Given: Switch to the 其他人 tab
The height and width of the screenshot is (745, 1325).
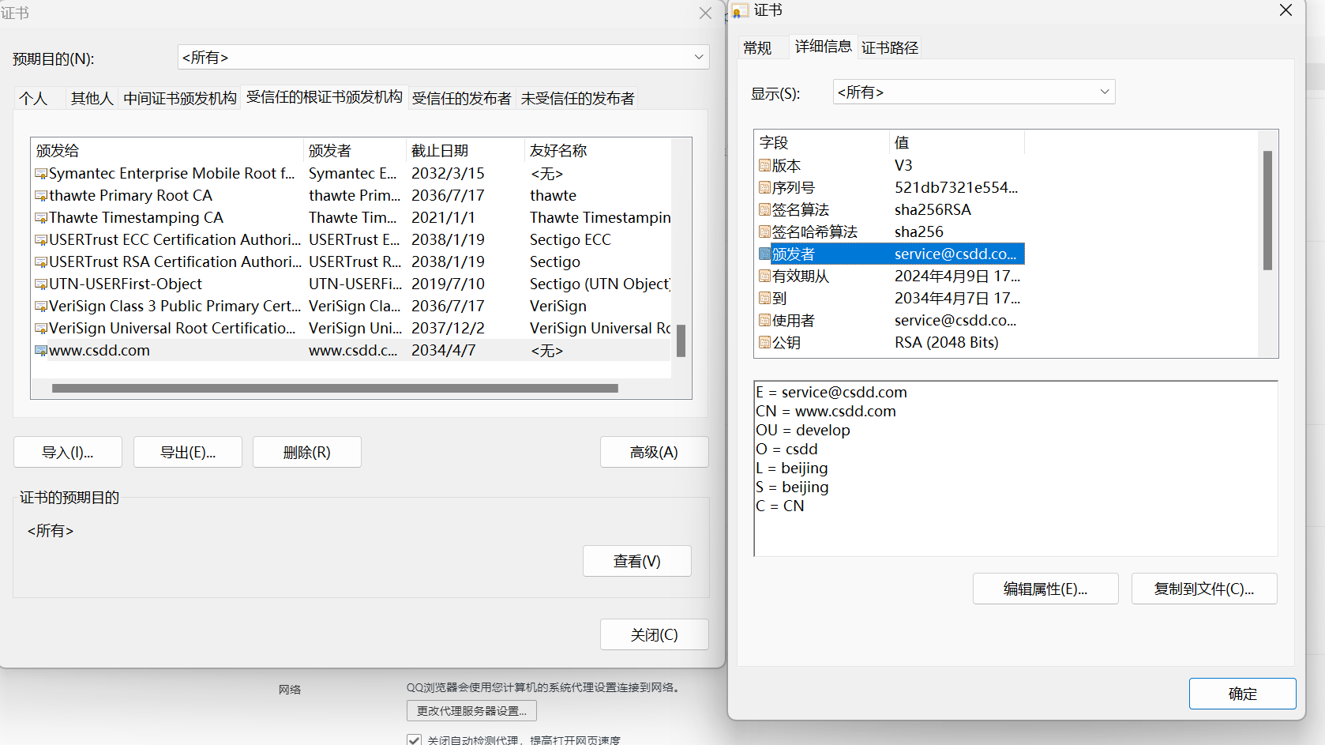Looking at the screenshot, I should 92,98.
